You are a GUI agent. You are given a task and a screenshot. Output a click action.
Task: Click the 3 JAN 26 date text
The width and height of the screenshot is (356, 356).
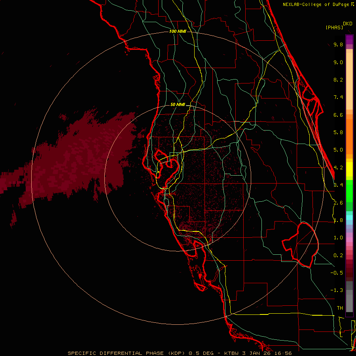pos(257,353)
